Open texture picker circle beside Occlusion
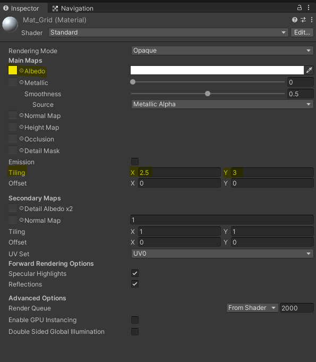 point(21,139)
